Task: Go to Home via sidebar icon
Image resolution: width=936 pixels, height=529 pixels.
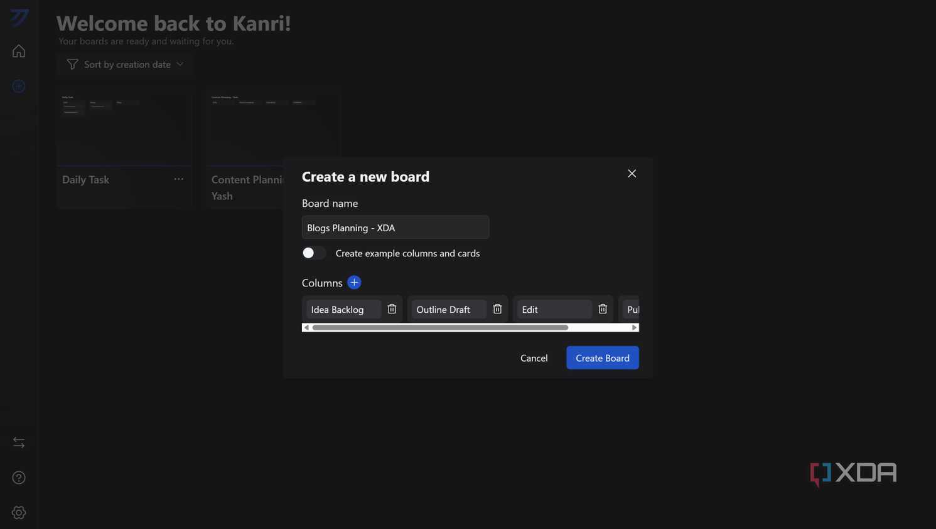Action: [x=19, y=51]
